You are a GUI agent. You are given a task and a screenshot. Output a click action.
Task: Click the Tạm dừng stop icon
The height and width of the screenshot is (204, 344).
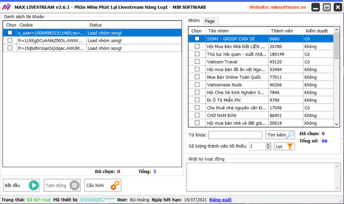click(74, 185)
